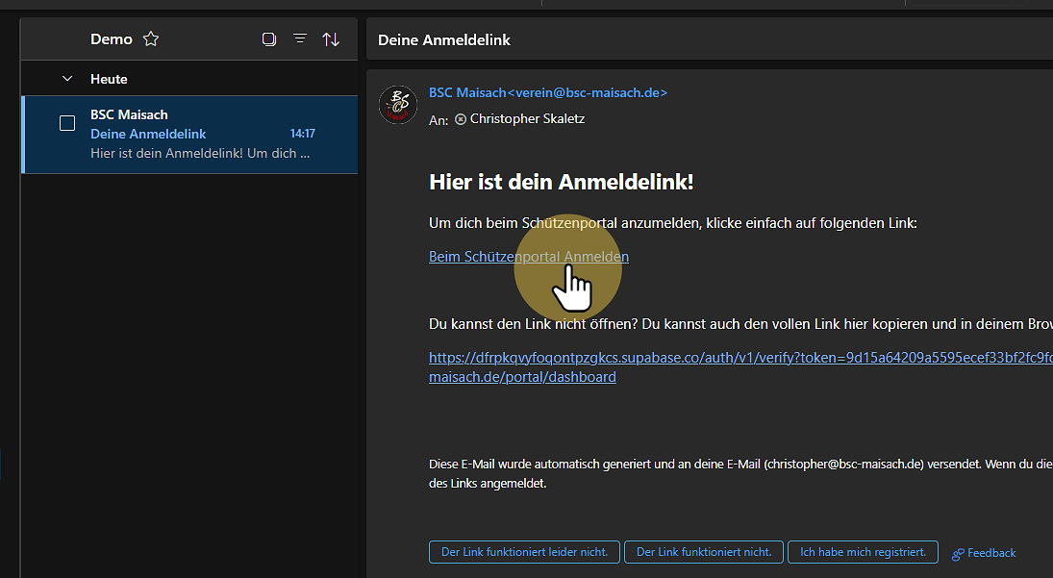
Task: Click the select-all messages icon
Action: pos(269,39)
